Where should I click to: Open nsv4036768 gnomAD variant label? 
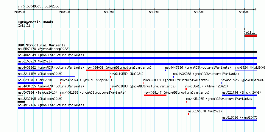[x=206, y=74]
